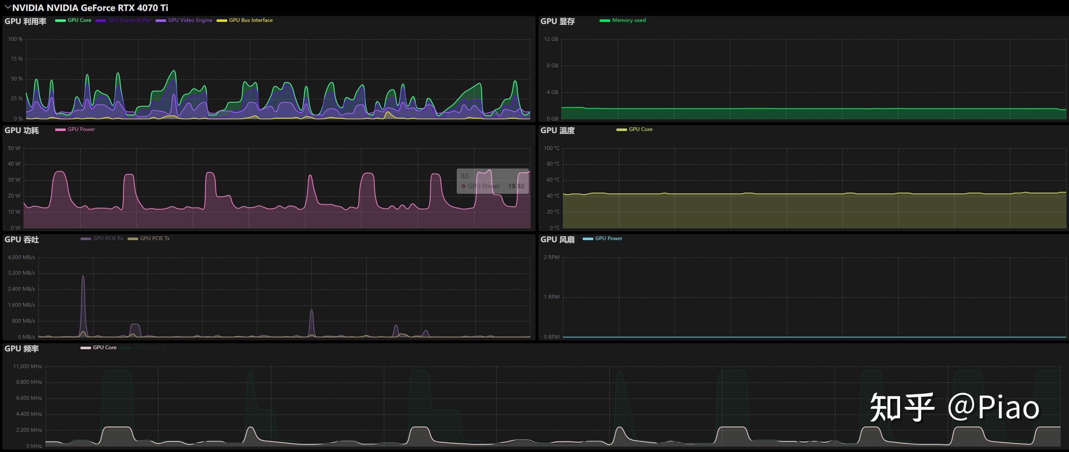
Task: Click the cyan GPU Power fan legend
Action: coord(603,238)
